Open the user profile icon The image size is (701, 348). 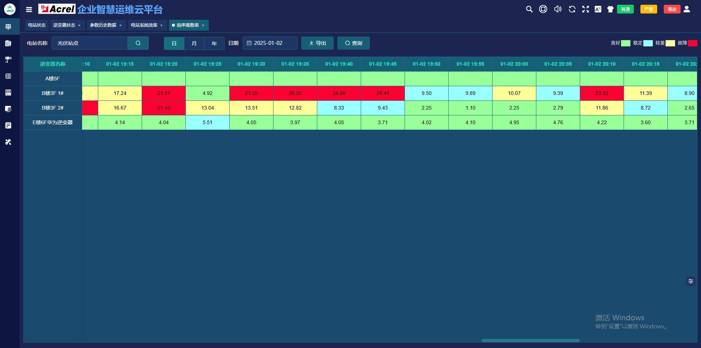pos(687,9)
